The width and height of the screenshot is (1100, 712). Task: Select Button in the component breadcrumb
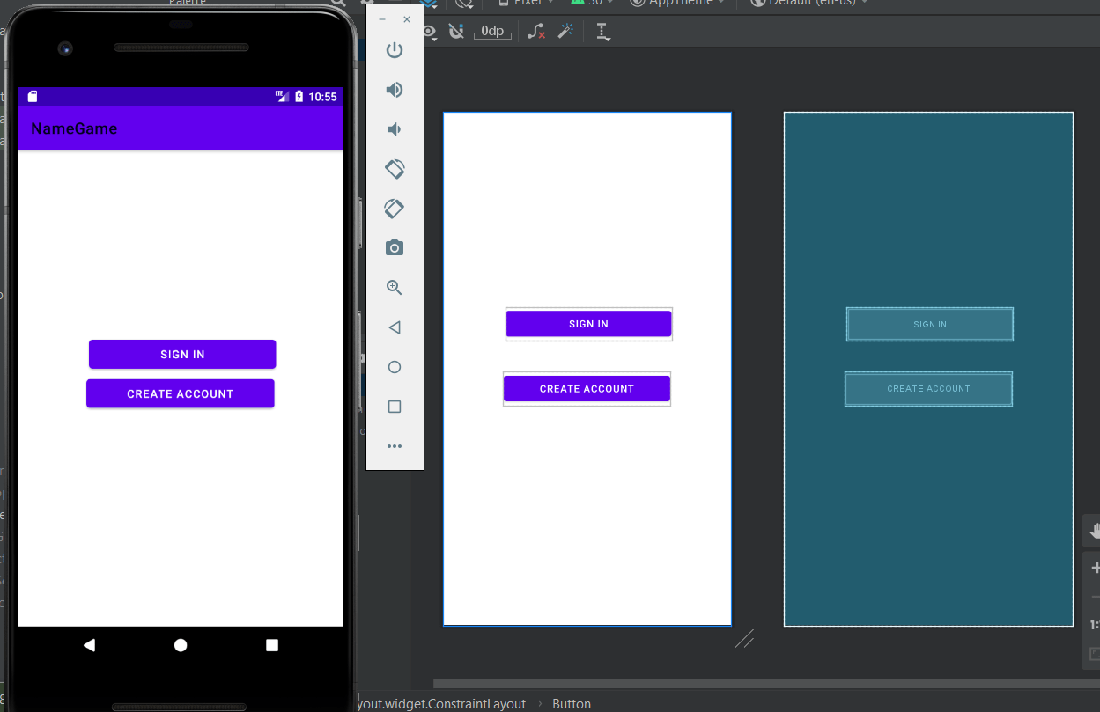(572, 704)
